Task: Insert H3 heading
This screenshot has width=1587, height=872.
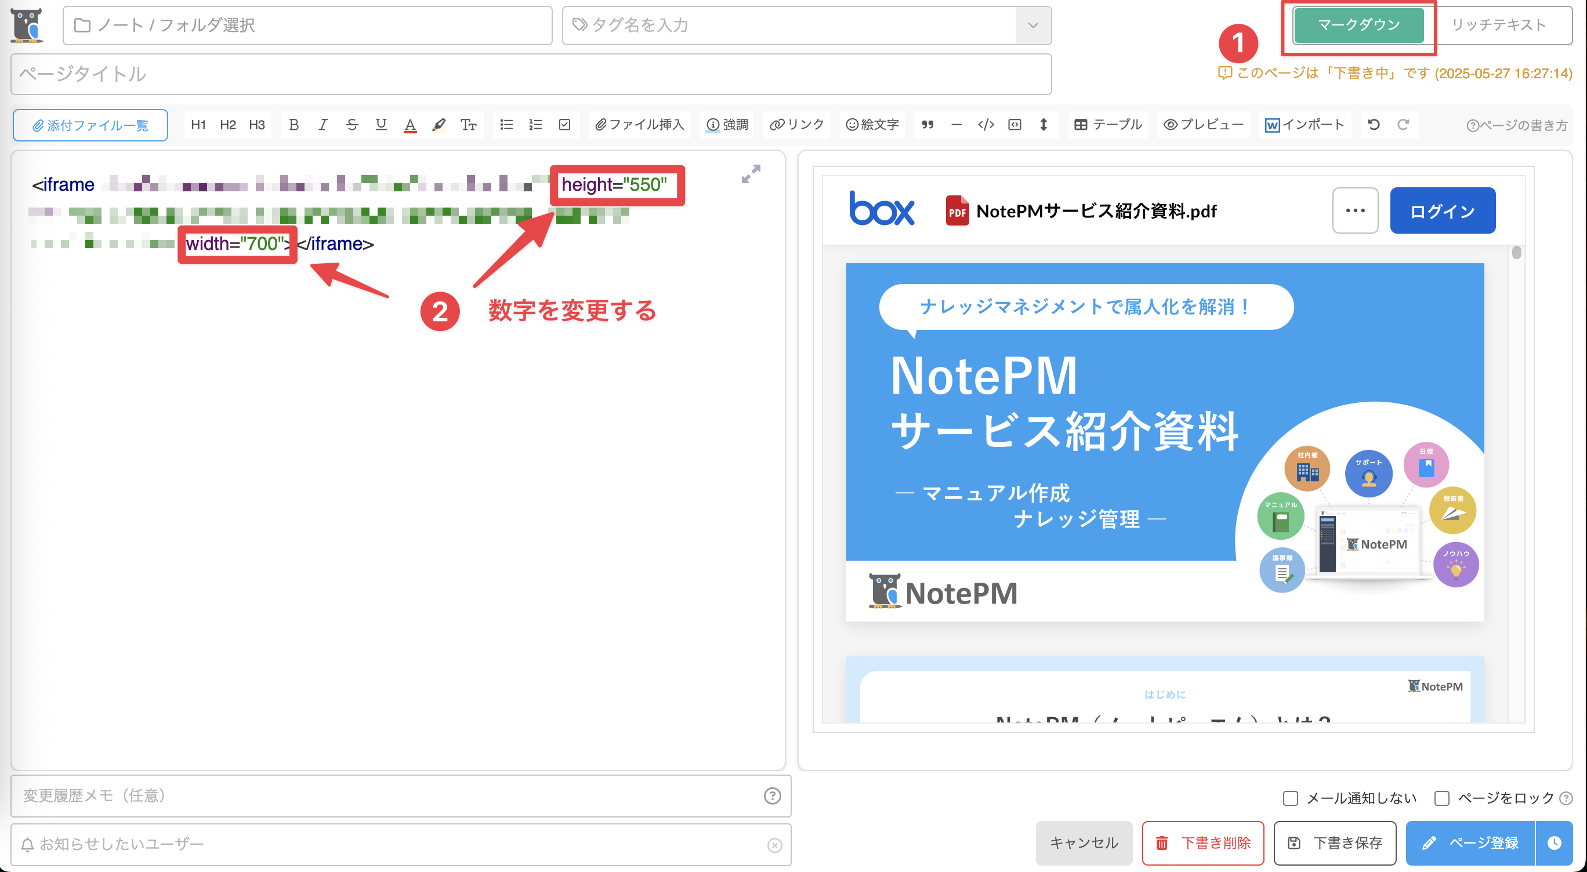Action: [256, 125]
